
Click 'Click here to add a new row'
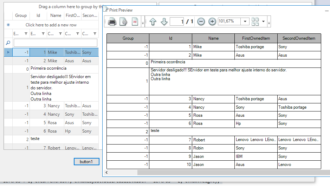point(51,25)
